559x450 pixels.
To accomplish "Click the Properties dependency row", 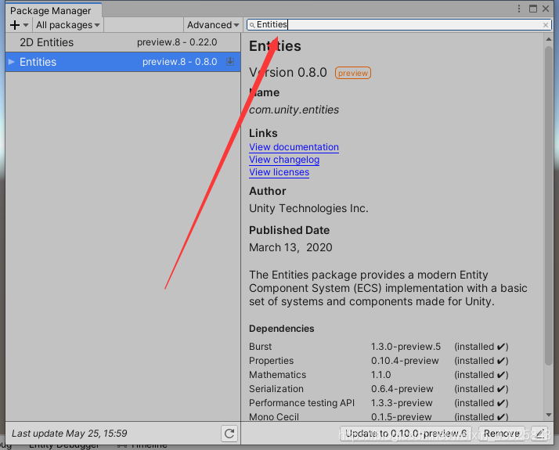I will coord(379,361).
